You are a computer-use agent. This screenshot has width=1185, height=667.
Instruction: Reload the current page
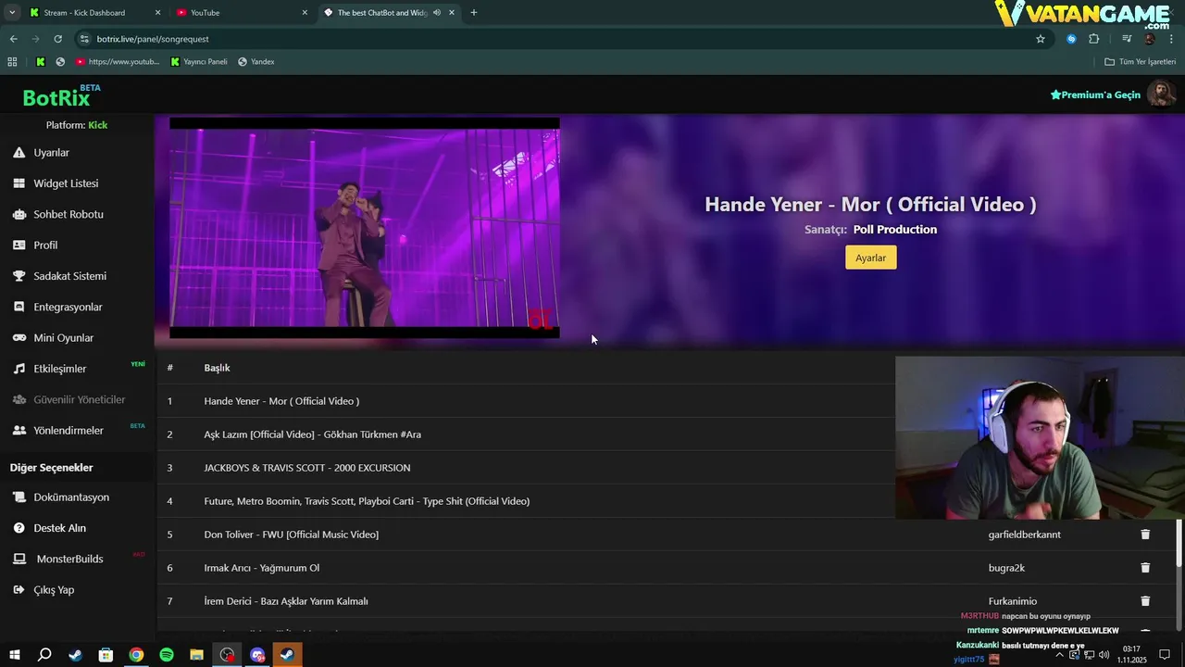click(57, 39)
